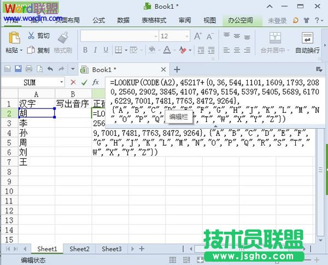This screenshot has height=265, width=328.
Task: Add a new worksheet
Action: [142, 249]
